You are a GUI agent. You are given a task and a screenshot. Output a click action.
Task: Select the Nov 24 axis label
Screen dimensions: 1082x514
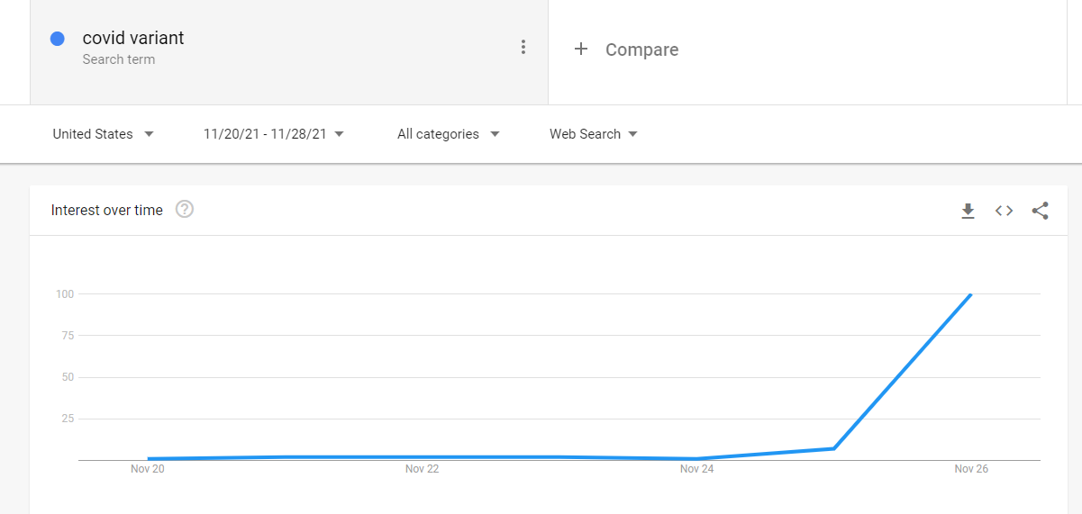click(696, 469)
